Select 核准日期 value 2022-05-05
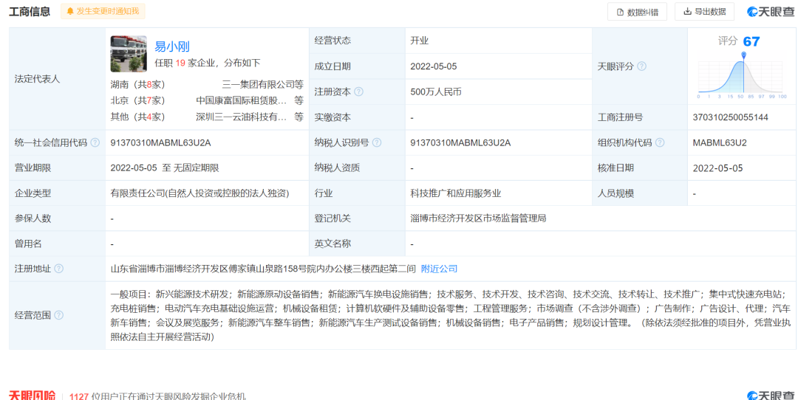The image size is (798, 400). [x=717, y=168]
